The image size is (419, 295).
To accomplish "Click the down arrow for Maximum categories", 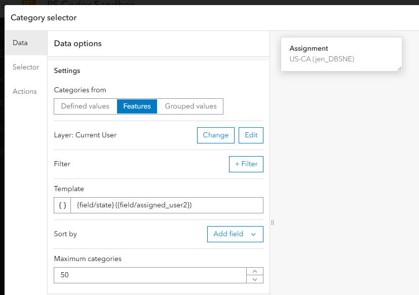I will (255, 279).
